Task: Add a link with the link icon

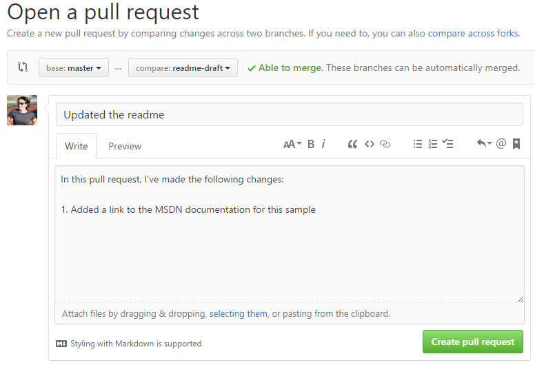Action: tap(385, 144)
